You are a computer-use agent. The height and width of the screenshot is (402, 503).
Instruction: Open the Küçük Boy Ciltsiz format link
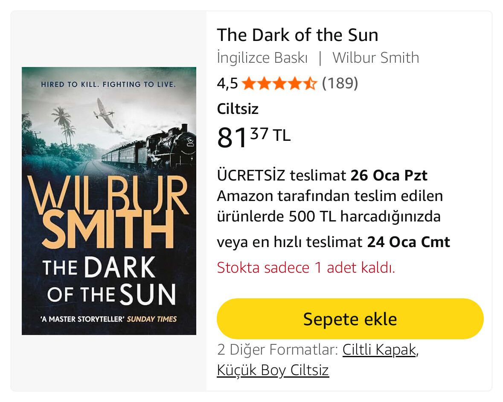[273, 370]
